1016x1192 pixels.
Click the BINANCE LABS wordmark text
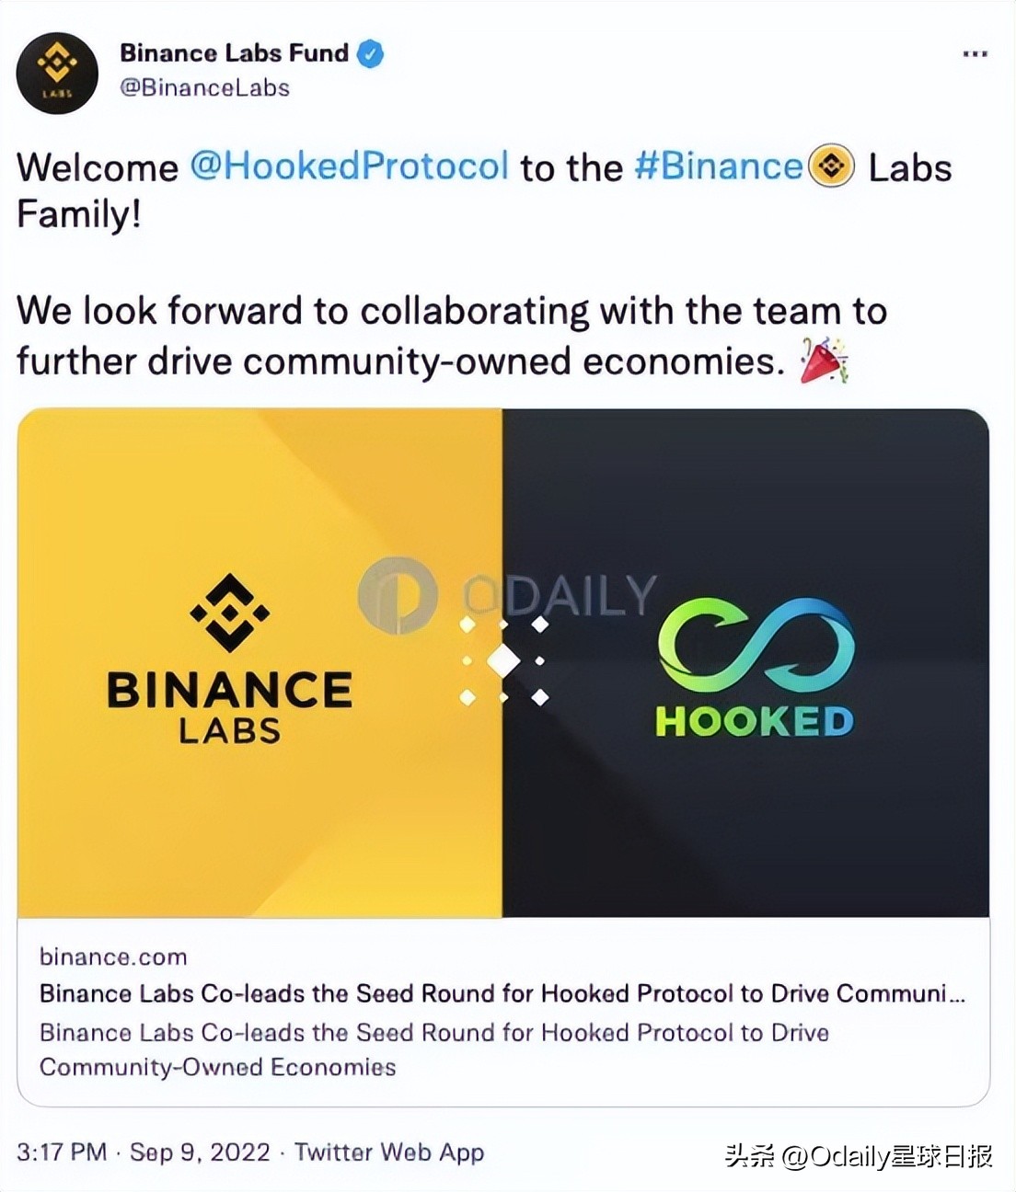pyautogui.click(x=229, y=705)
